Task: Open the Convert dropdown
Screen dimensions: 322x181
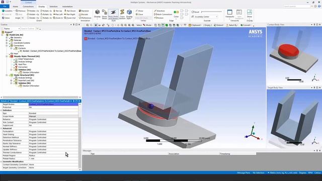Action: pyautogui.click(x=246, y=25)
